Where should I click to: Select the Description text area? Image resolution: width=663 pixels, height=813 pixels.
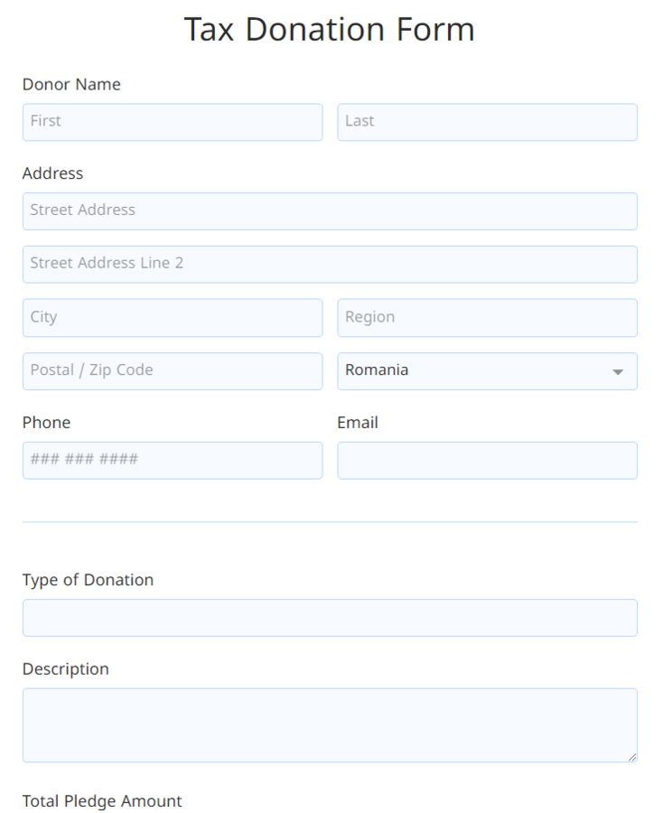click(x=330, y=723)
